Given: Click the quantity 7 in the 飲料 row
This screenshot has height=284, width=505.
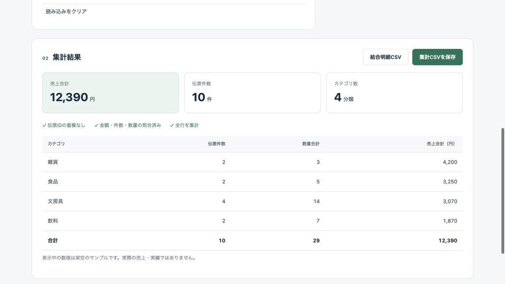Looking at the screenshot, I should (318, 221).
